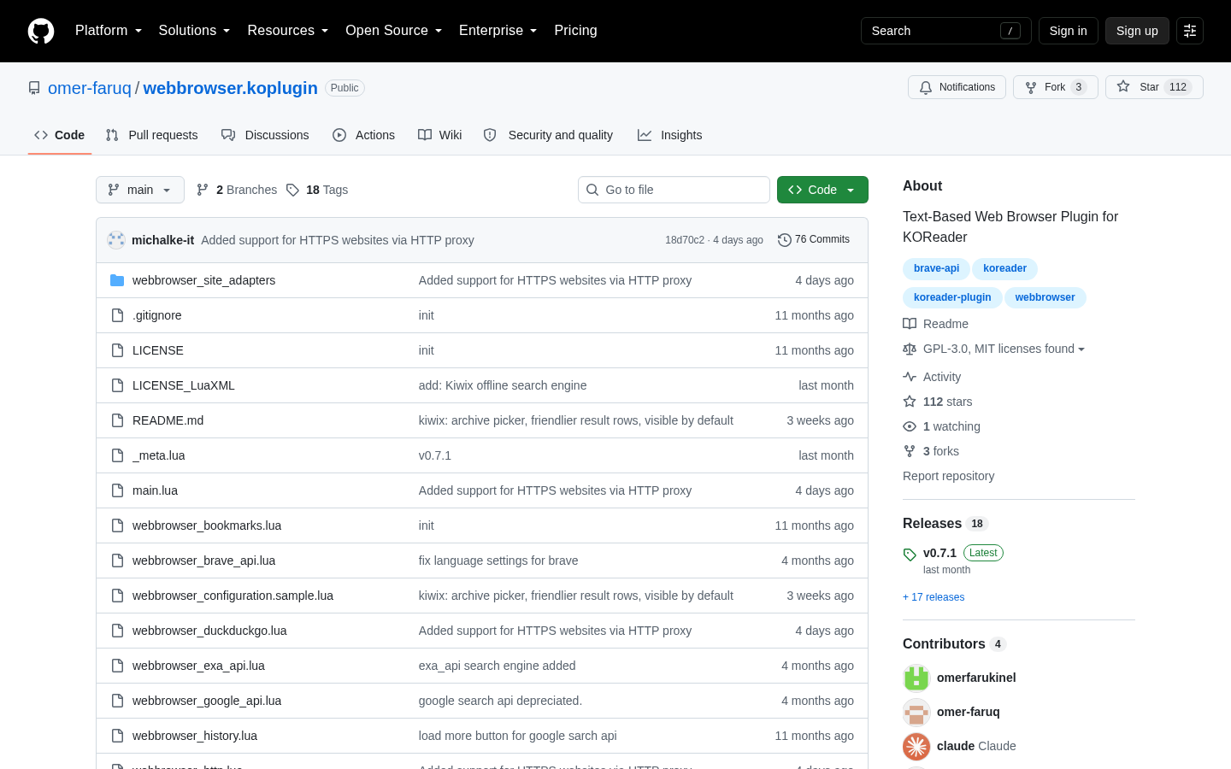The image size is (1231, 769).
Task: Open the Insights tab
Action: [x=669, y=135]
